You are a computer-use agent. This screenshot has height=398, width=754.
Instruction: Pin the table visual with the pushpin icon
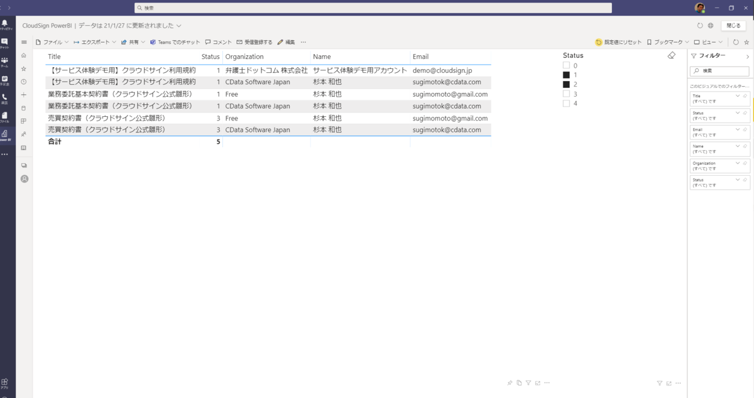pyautogui.click(x=510, y=383)
